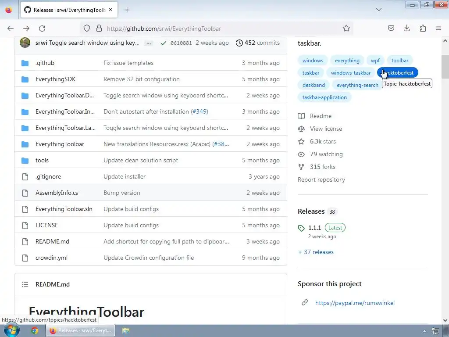Select the 'wpf' topic tag
Screen dimensions: 449x337
(x=375, y=61)
